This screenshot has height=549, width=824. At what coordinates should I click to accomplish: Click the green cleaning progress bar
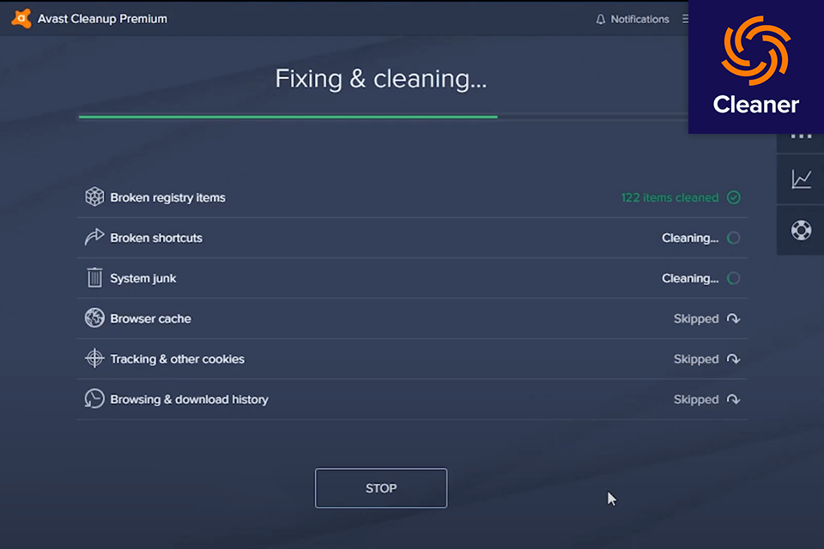[288, 117]
